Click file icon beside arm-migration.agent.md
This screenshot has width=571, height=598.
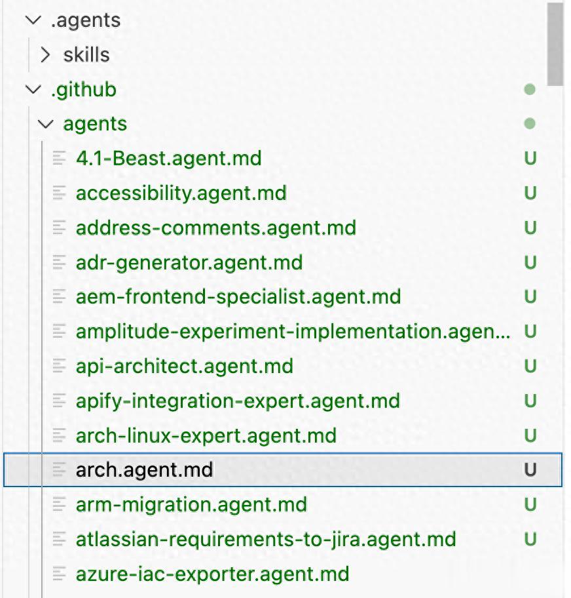coord(60,504)
